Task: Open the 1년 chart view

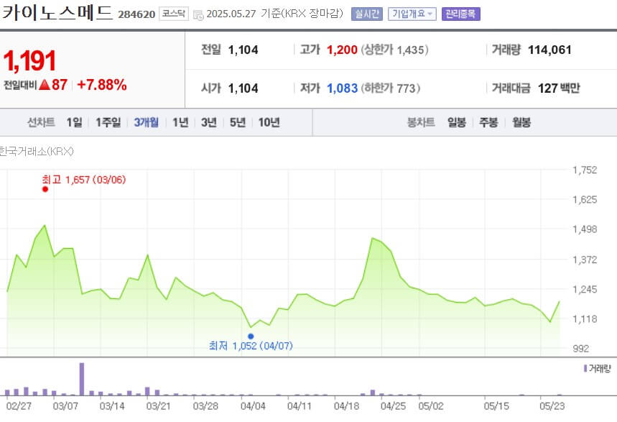Action: click(179, 122)
